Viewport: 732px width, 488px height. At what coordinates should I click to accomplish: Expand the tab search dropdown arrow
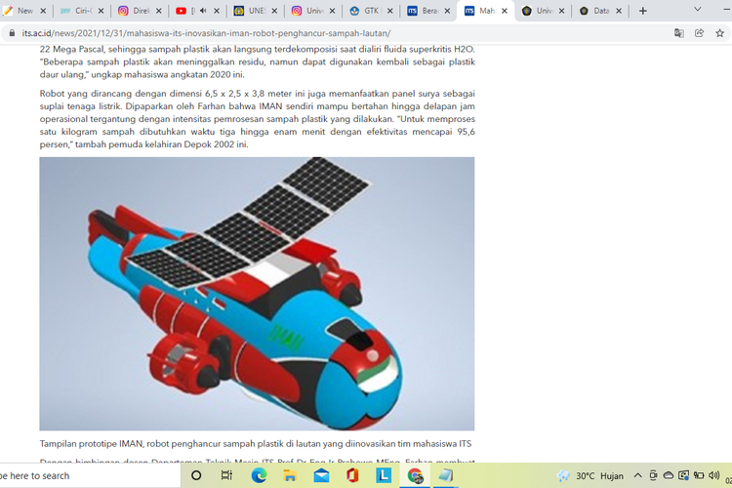697,10
